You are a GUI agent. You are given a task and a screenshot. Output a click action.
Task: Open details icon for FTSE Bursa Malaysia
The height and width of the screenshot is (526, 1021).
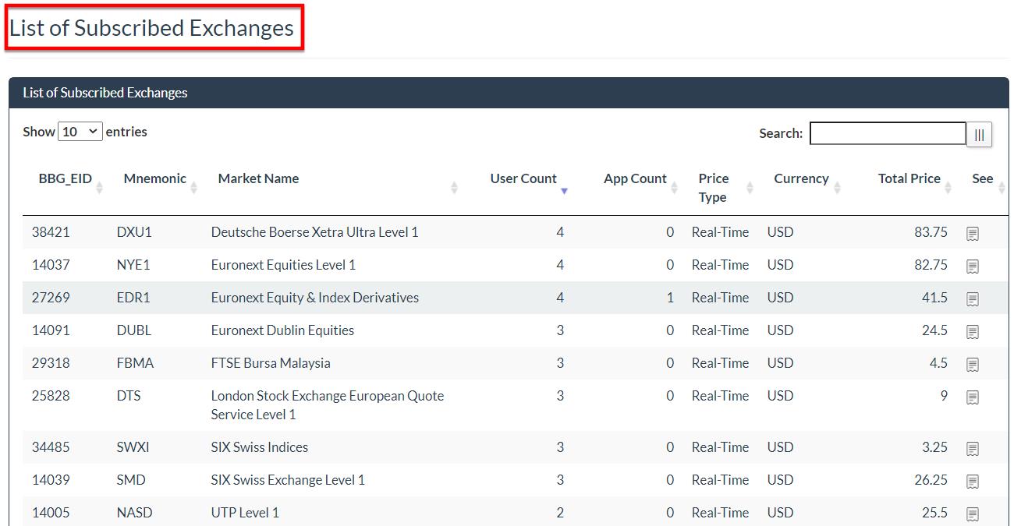[x=972, y=365]
